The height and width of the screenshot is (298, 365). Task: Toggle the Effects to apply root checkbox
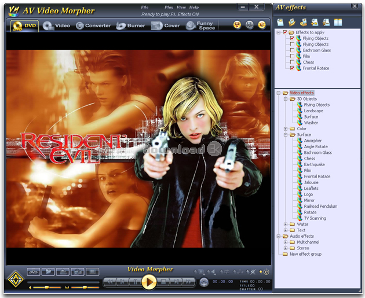pos(285,32)
